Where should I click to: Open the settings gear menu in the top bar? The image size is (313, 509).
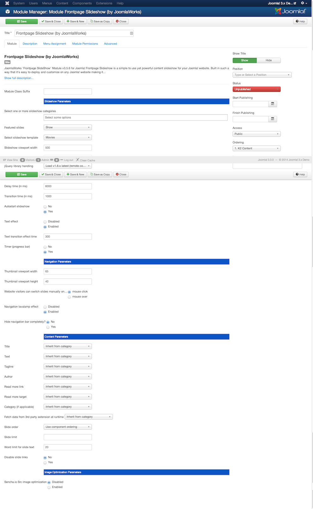point(304,3)
